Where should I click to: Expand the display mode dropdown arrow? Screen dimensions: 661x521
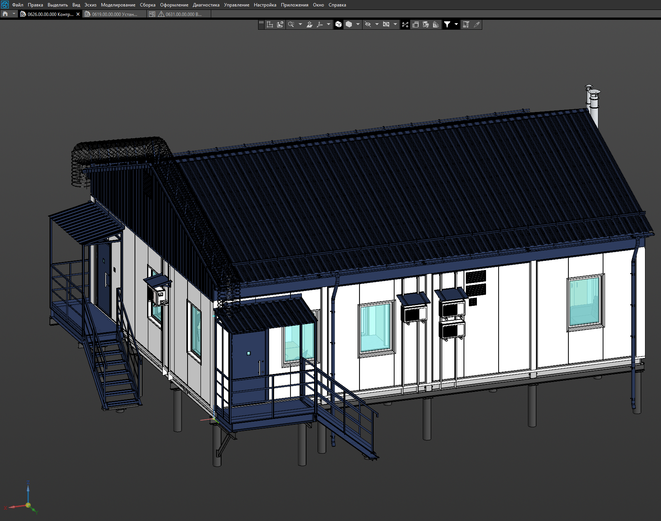click(x=358, y=25)
